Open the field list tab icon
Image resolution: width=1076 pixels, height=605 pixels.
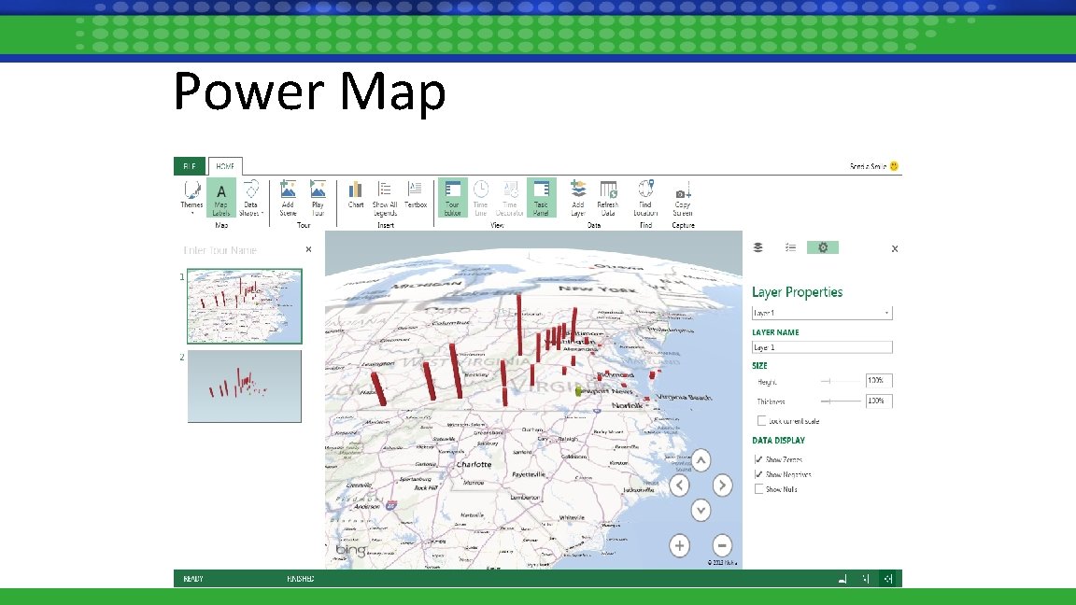coord(790,247)
